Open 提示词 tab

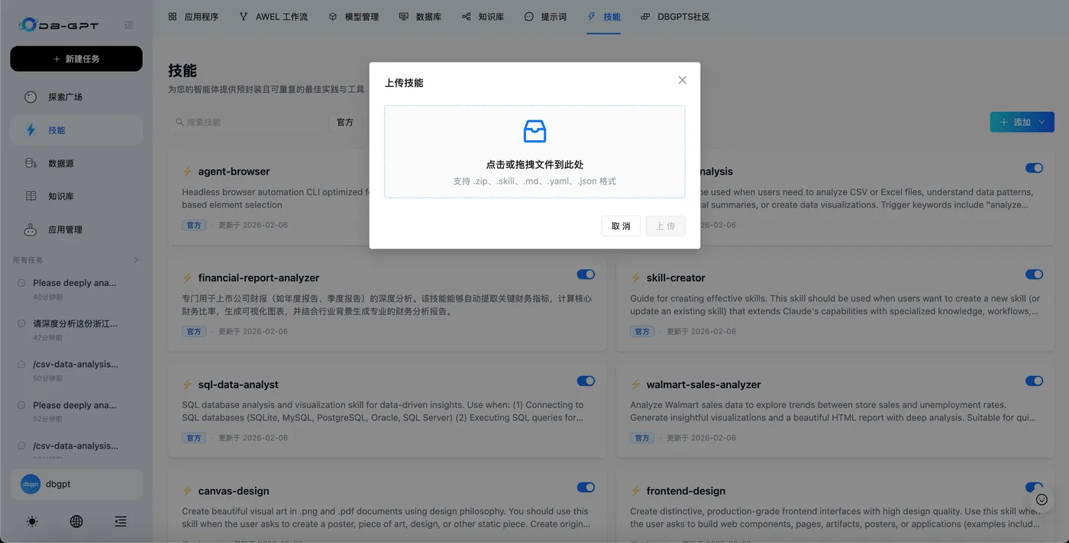click(x=545, y=17)
